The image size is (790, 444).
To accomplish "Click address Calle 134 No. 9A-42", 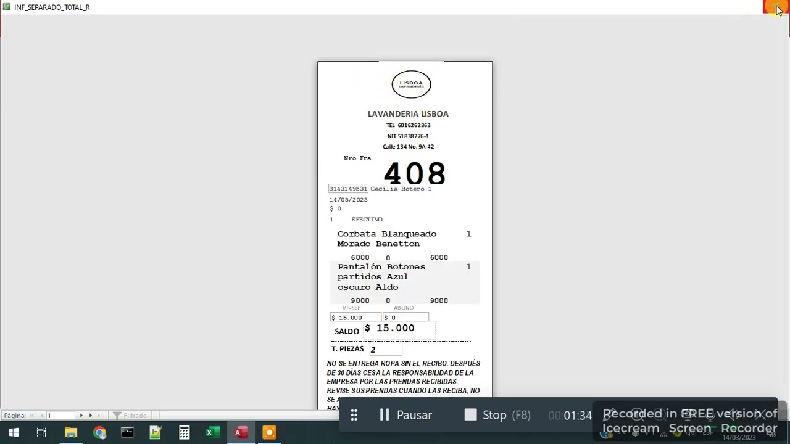I will click(x=408, y=147).
